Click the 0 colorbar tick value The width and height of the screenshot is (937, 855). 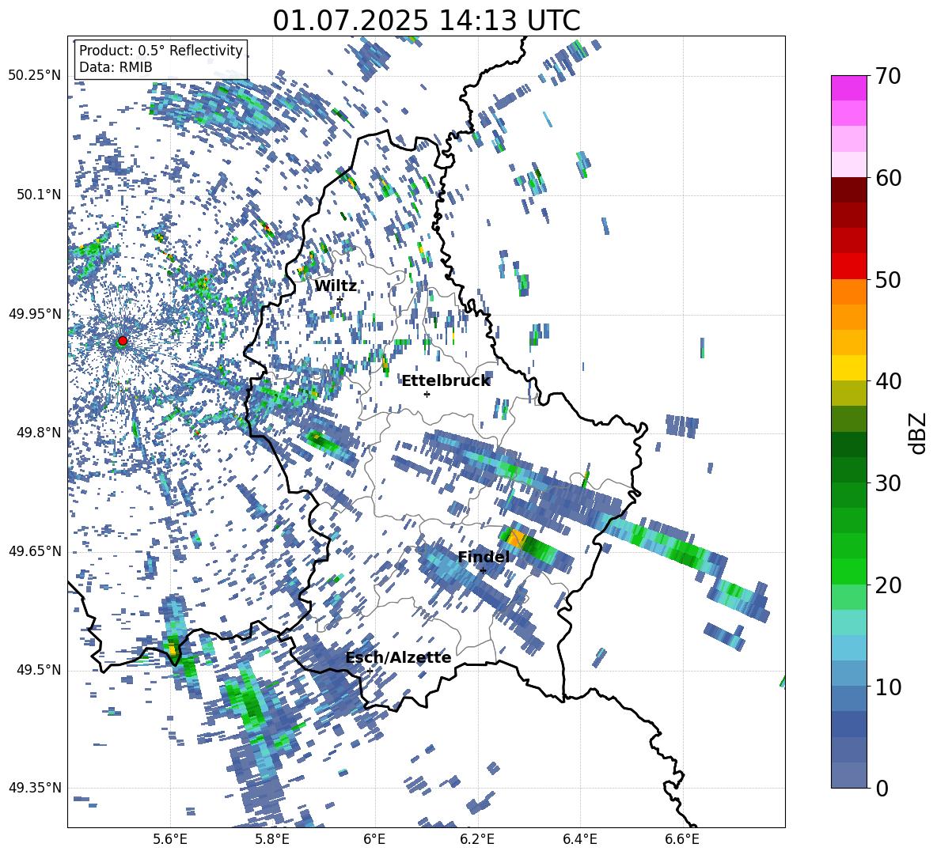[x=882, y=788]
